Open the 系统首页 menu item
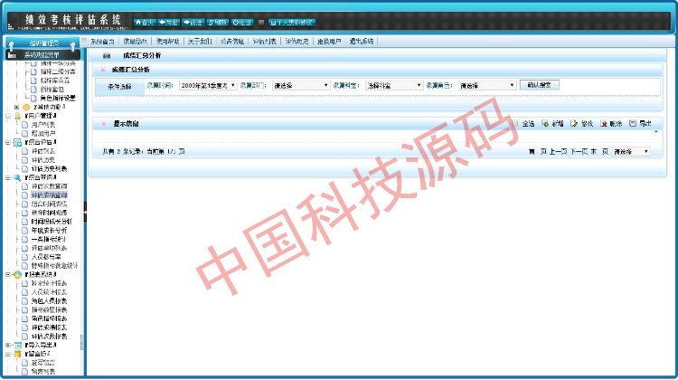The height and width of the screenshot is (380, 678). [102, 42]
